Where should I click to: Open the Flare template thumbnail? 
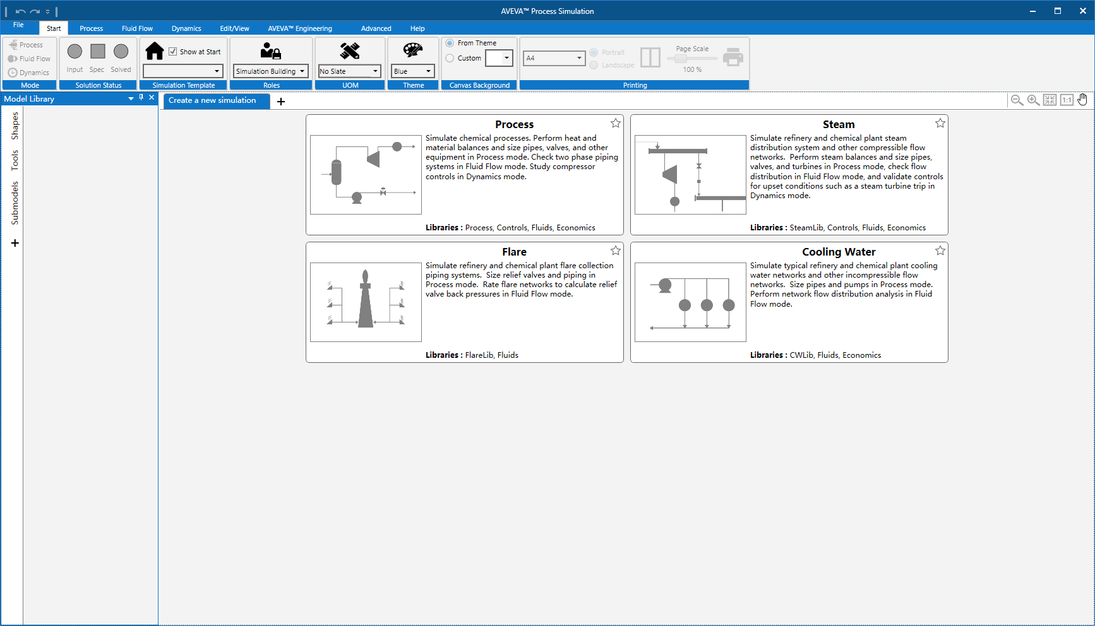pos(366,302)
